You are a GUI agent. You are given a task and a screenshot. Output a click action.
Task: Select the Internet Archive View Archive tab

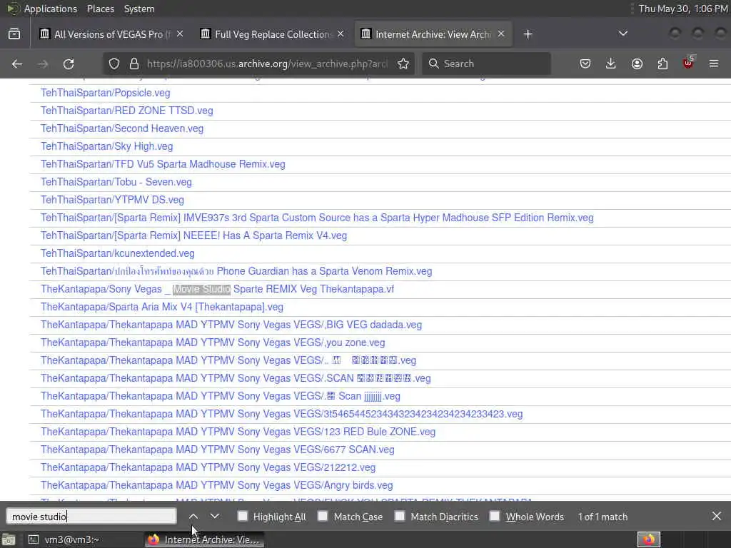pos(433,34)
